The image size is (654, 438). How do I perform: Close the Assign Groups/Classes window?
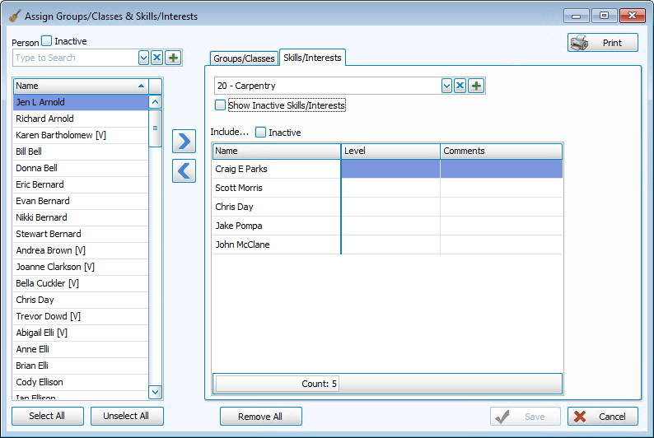pos(633,16)
